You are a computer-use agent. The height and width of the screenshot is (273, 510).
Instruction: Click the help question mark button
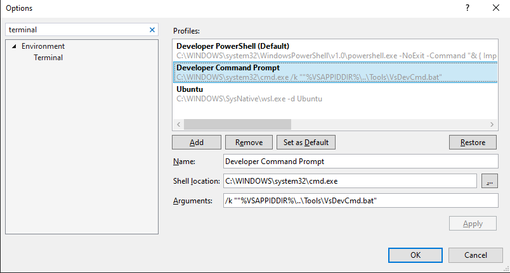click(468, 8)
